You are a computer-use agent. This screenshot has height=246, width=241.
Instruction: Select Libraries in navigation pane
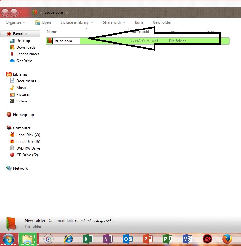[20, 74]
